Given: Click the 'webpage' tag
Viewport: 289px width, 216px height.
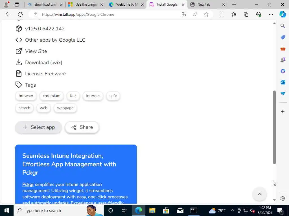Looking at the screenshot, I should click(x=65, y=108).
